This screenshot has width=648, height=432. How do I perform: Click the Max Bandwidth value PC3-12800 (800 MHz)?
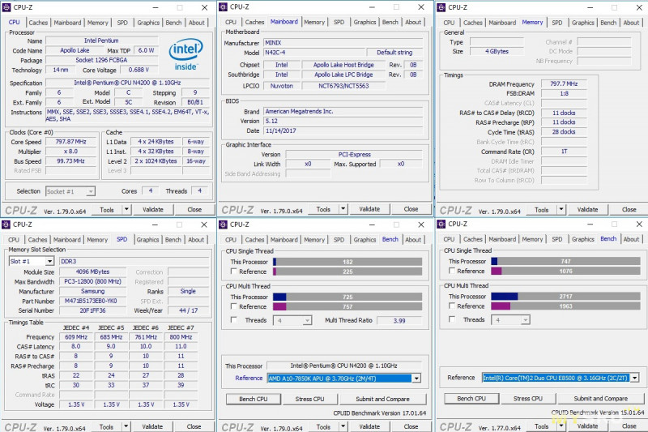[x=92, y=281]
